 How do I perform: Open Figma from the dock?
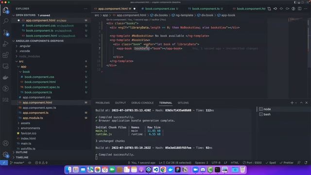pos(178,170)
